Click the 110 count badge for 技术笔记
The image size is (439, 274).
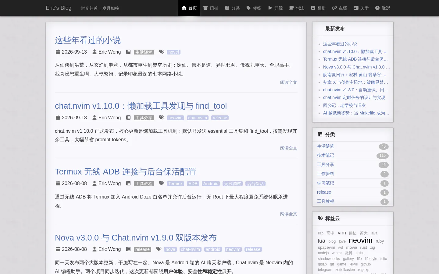(383, 156)
